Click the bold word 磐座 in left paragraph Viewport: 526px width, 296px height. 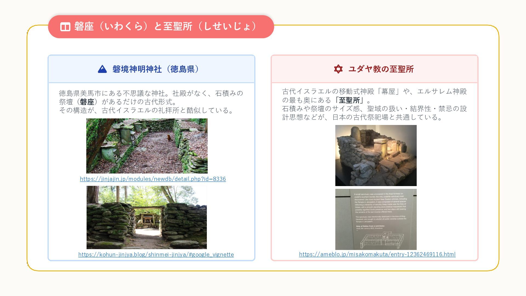tap(87, 102)
